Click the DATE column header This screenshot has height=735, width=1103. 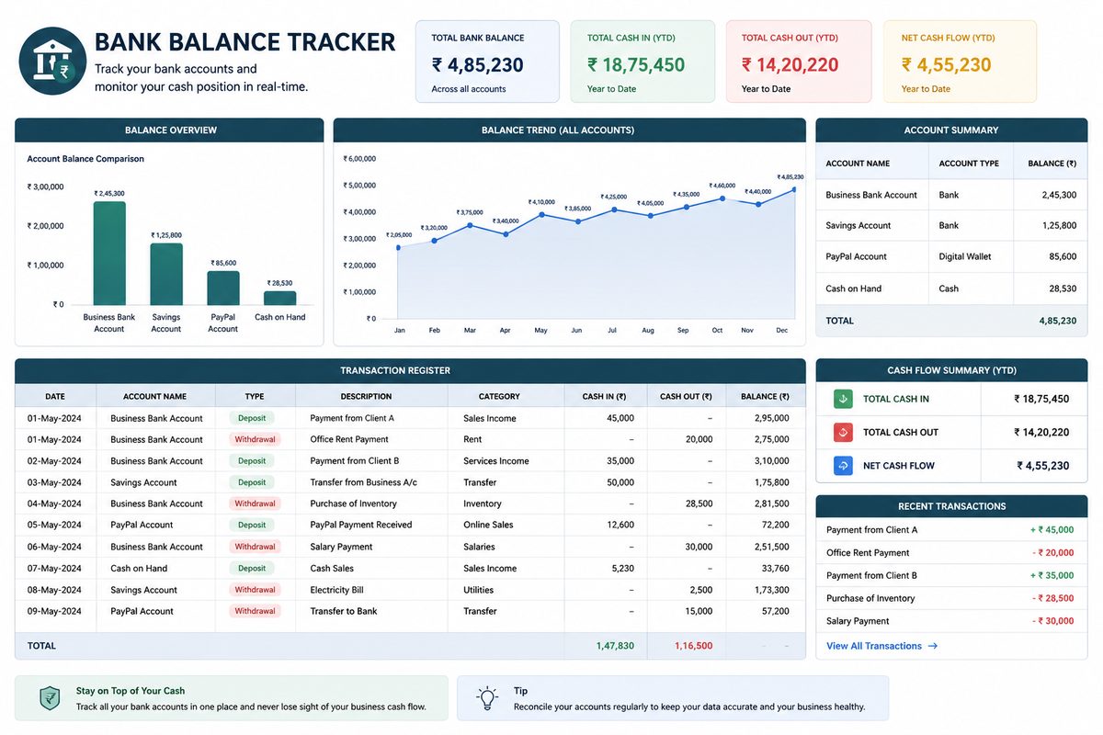point(55,397)
